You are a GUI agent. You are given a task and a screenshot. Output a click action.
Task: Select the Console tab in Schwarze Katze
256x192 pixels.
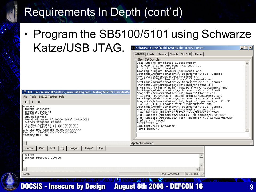tap(139, 54)
